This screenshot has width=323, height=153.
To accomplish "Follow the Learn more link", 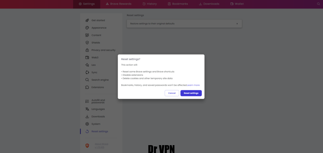I will click(x=193, y=85).
